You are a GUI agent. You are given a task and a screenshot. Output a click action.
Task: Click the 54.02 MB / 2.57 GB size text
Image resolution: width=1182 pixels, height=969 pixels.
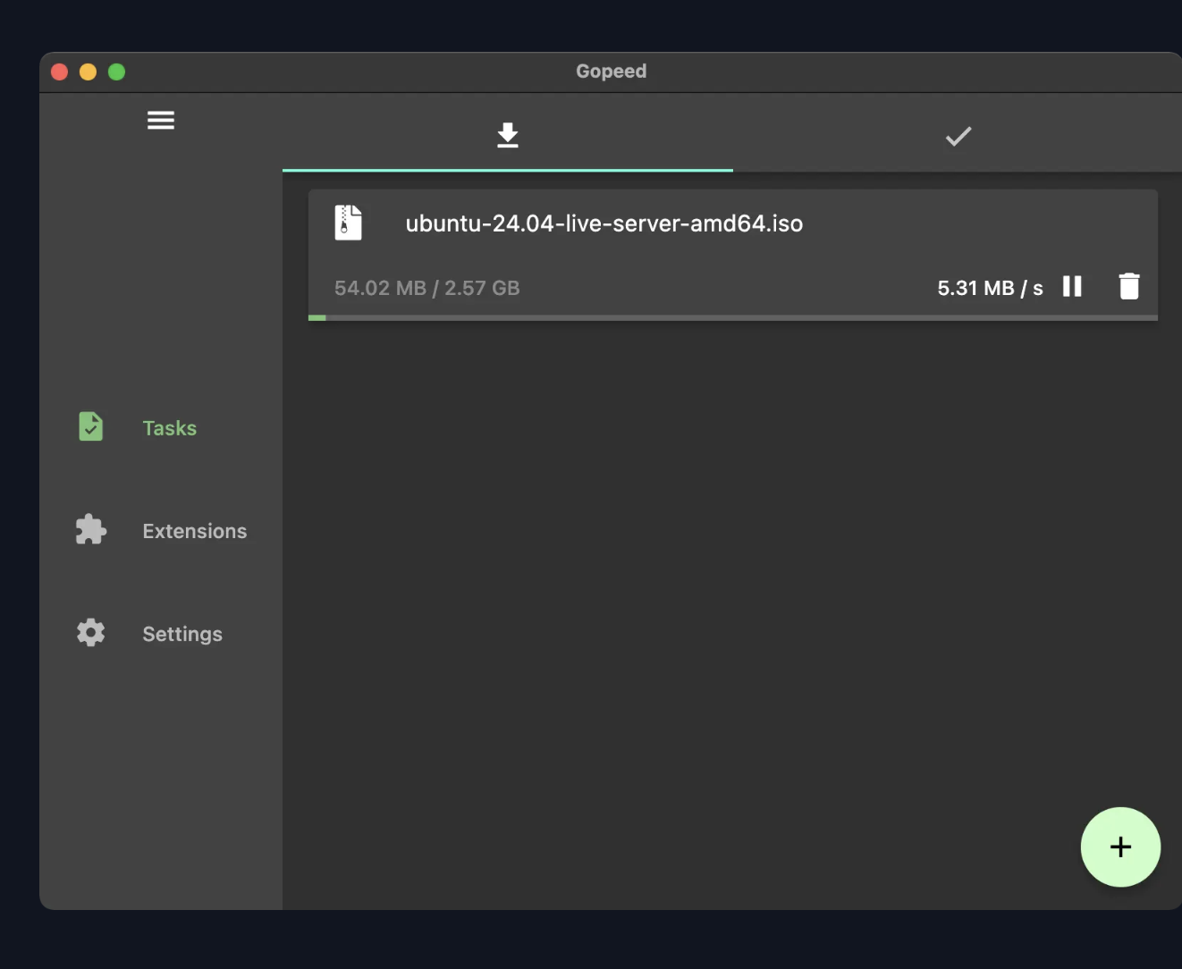426,288
